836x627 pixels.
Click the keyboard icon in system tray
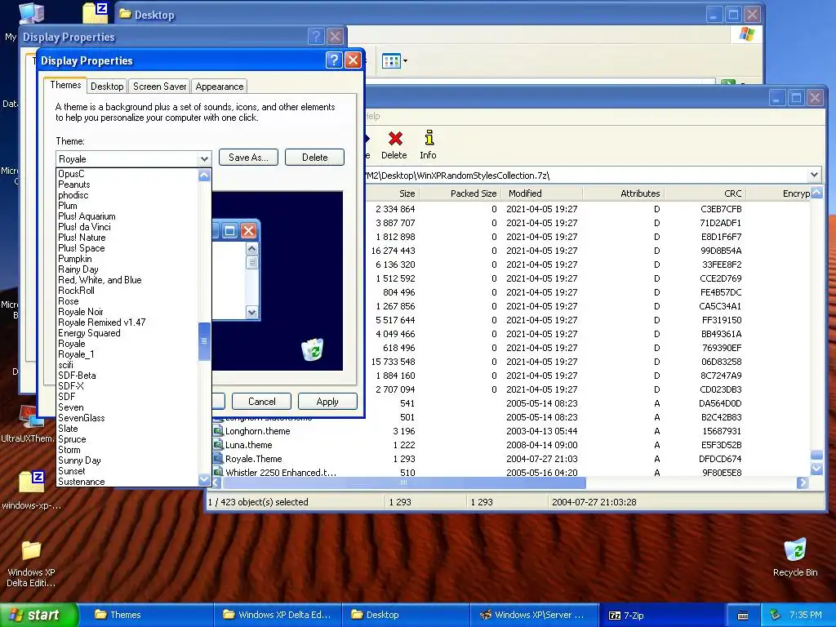coord(743,616)
